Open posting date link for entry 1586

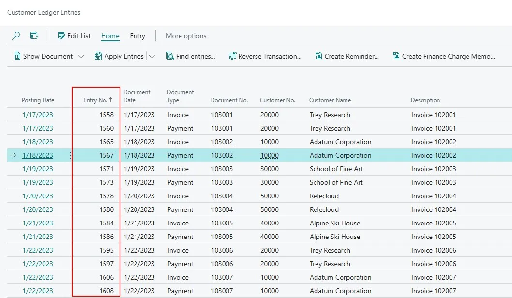38,237
